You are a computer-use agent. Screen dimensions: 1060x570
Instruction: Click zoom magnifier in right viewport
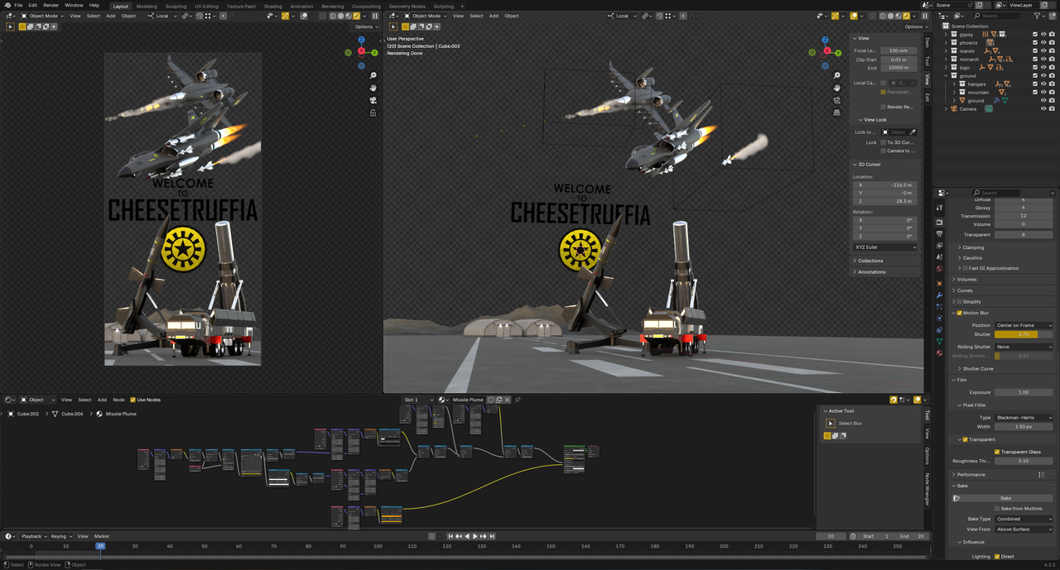837,75
